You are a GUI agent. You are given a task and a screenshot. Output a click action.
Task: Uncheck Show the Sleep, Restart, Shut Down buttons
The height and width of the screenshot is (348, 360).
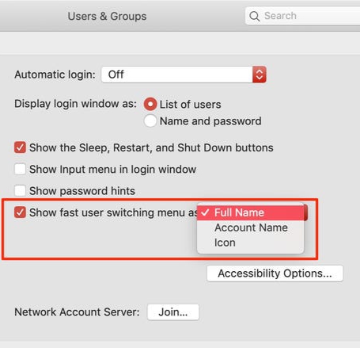click(20, 147)
